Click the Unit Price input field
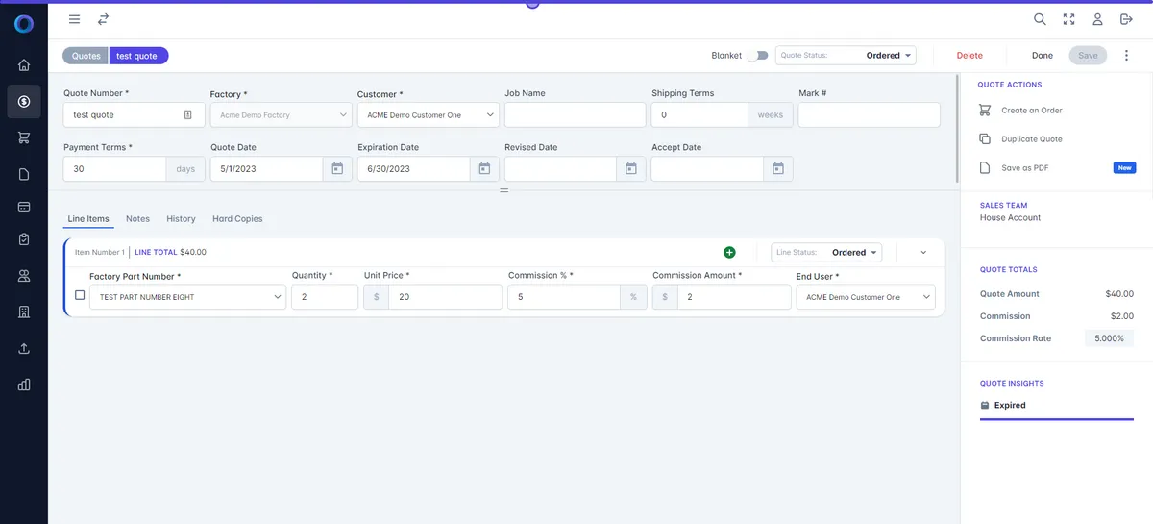The width and height of the screenshot is (1153, 524). pos(445,297)
